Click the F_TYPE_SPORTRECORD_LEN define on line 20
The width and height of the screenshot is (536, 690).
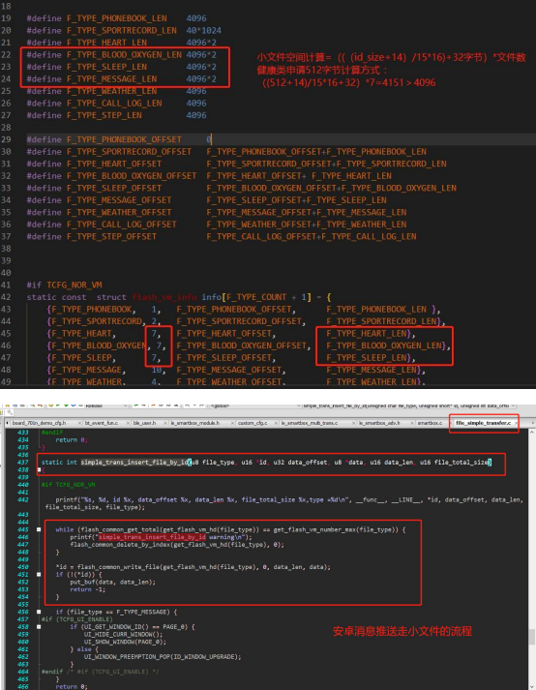(x=124, y=30)
